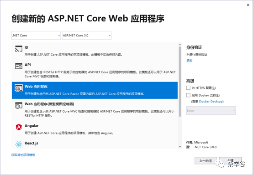Select the API template title
Image resolution: width=253 pixels, height=175 pixels.
27,65
